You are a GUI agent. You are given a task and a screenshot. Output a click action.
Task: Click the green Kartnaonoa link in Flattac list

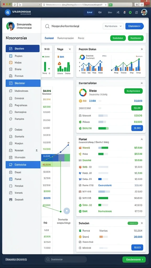(x=105, y=211)
